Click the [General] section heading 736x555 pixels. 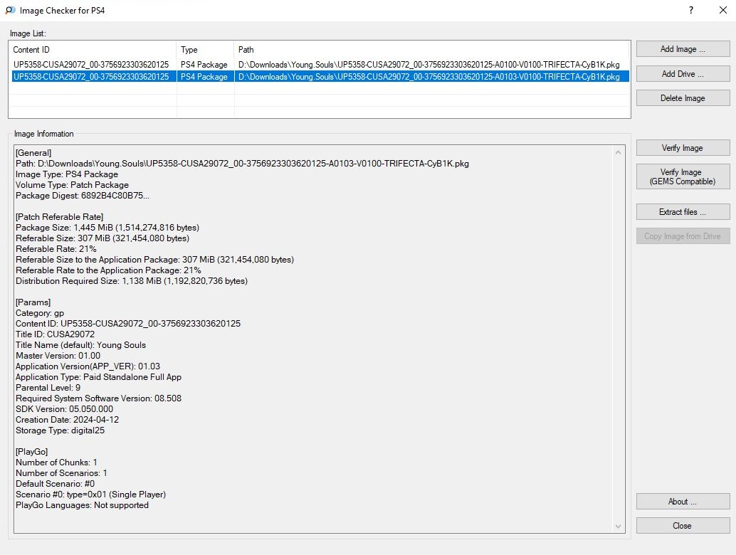click(x=33, y=153)
